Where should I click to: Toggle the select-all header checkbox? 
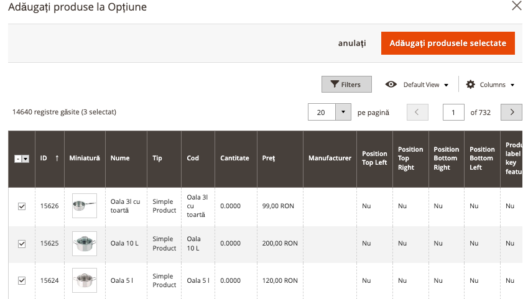coord(18,159)
